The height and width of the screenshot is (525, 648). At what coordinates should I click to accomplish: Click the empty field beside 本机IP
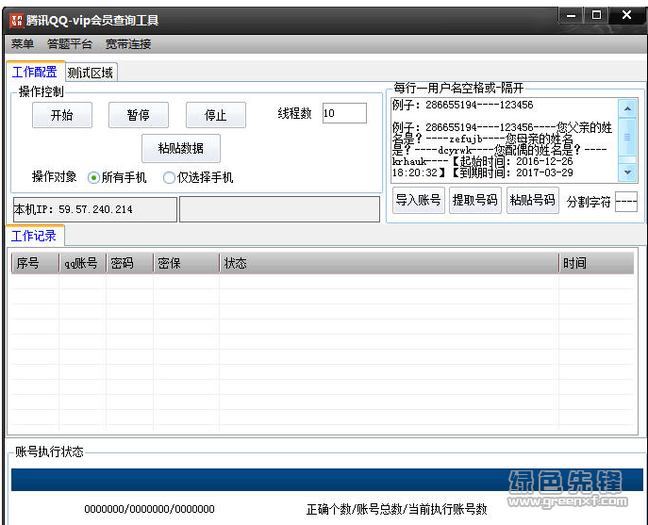point(280,209)
